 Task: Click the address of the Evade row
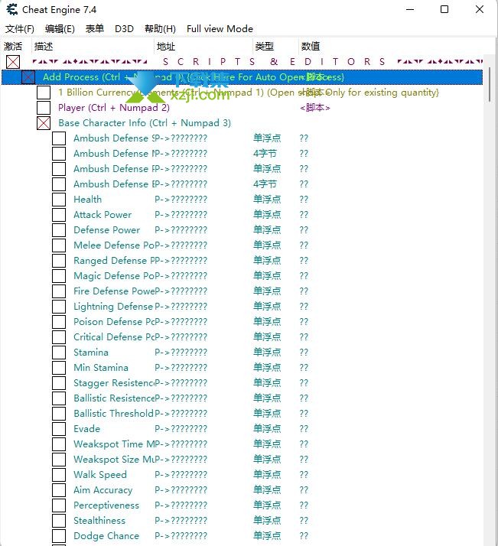tap(181, 429)
